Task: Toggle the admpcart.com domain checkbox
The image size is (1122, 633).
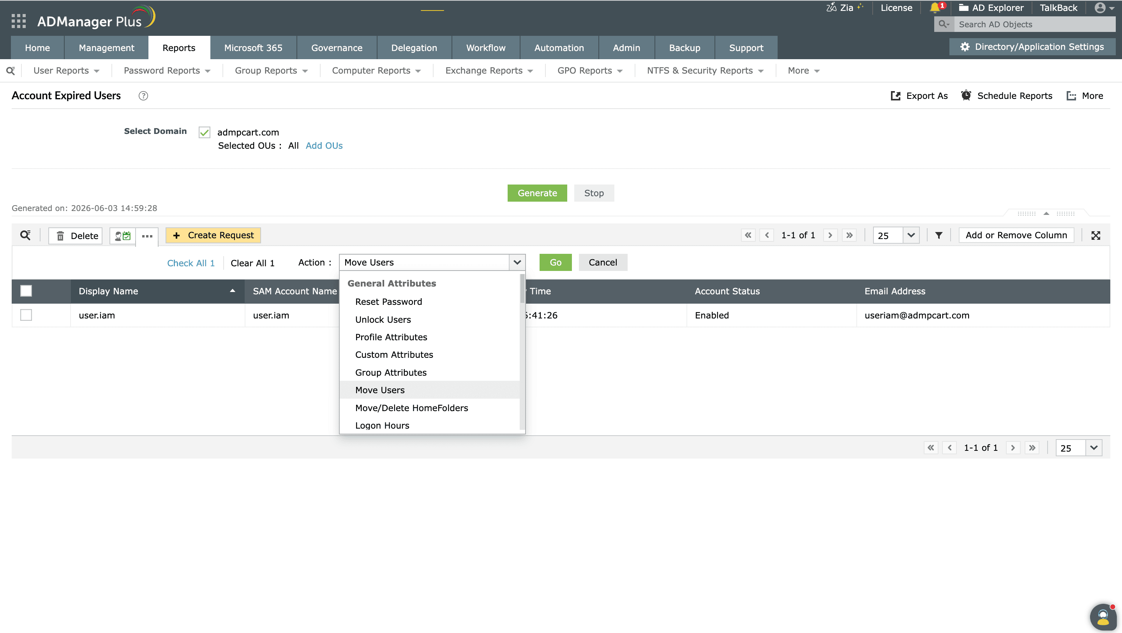Action: click(204, 132)
